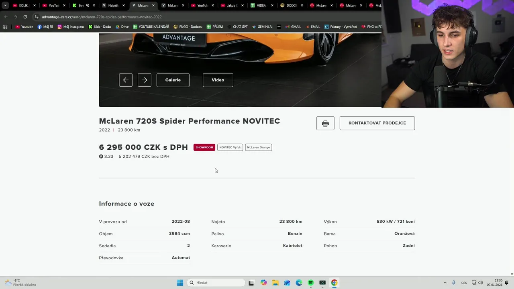Open the Faktury - Vytváření bookmark
Screen dimensions: 514x289
341,27
